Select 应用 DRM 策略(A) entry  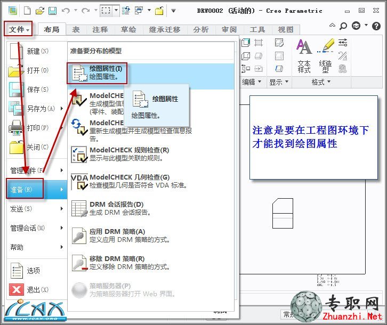tap(150, 235)
